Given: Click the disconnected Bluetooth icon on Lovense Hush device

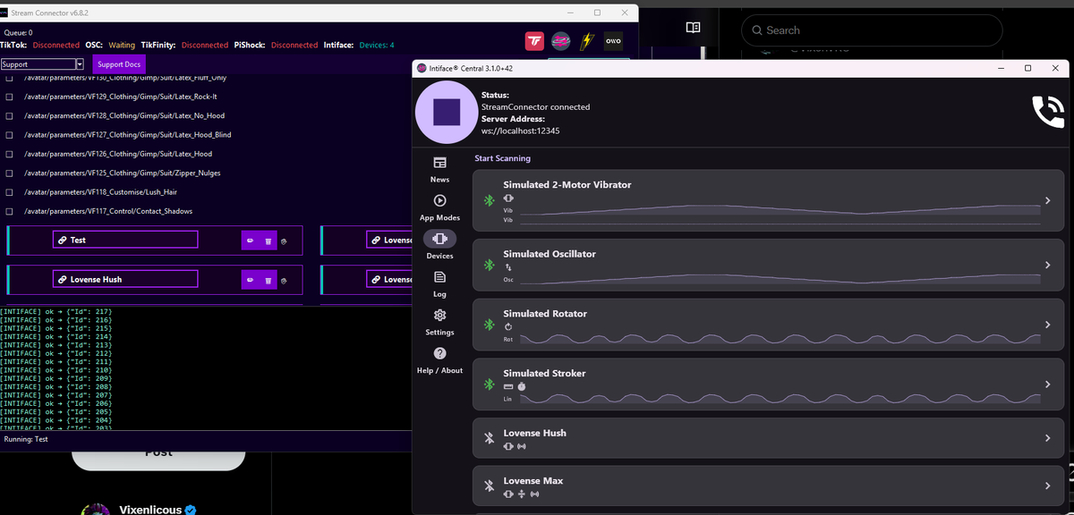Looking at the screenshot, I should pyautogui.click(x=489, y=438).
